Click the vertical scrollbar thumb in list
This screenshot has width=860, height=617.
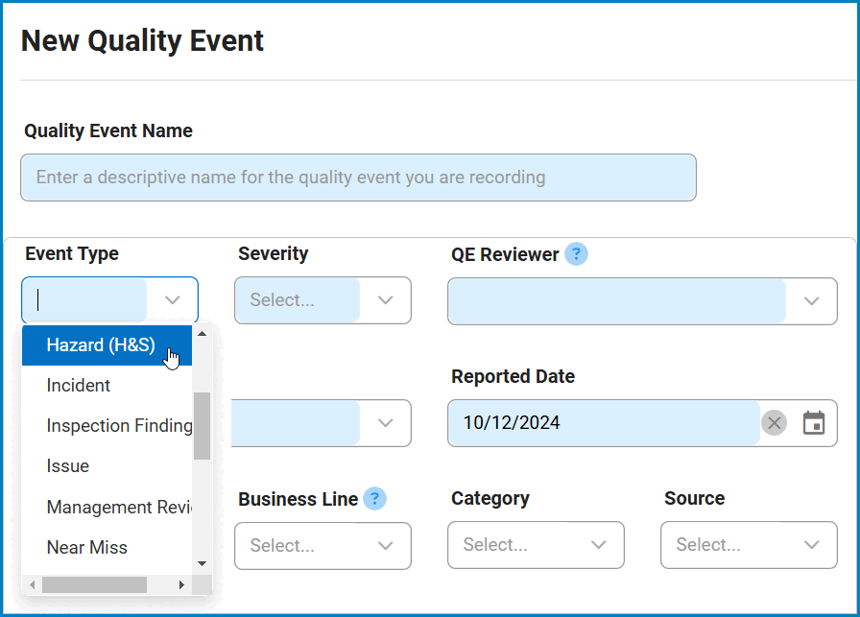coord(202,426)
